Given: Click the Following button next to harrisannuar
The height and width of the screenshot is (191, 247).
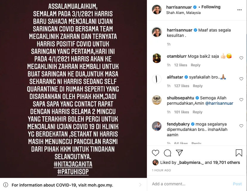Looking at the screenshot, I should click(x=211, y=7).
